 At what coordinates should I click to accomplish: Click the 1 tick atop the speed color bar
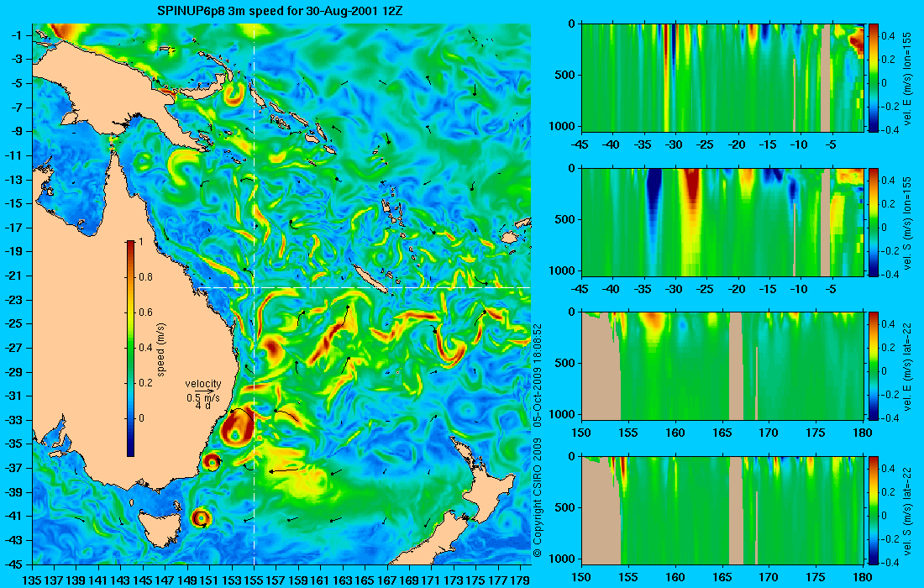pyautogui.click(x=141, y=242)
